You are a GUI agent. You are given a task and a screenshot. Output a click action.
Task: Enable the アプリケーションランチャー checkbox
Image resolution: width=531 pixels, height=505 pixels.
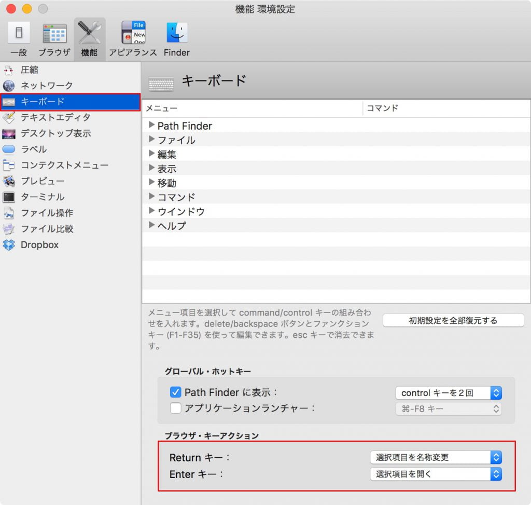click(x=175, y=408)
